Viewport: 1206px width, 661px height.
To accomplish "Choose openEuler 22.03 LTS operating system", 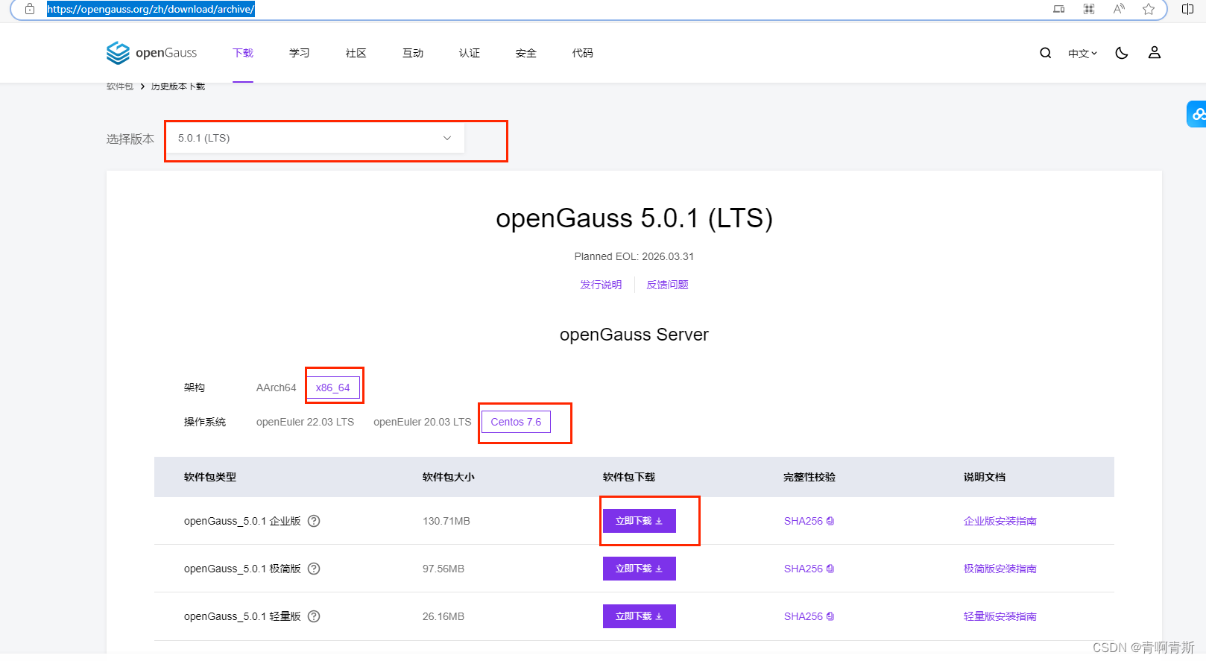I will click(305, 422).
